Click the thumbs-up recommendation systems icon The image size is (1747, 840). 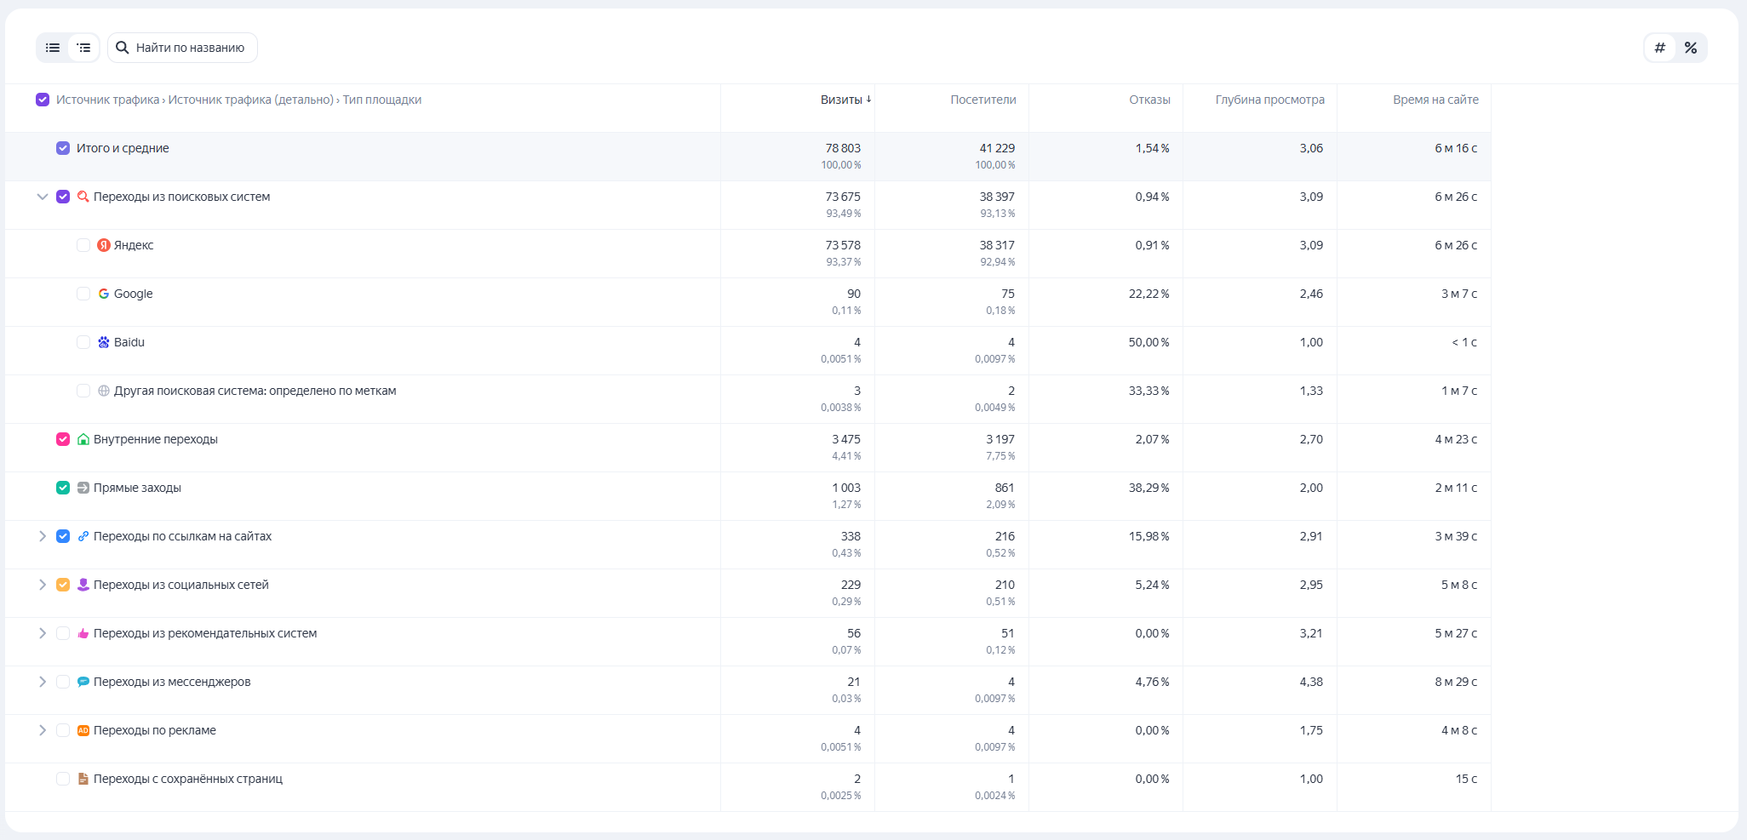(x=83, y=633)
